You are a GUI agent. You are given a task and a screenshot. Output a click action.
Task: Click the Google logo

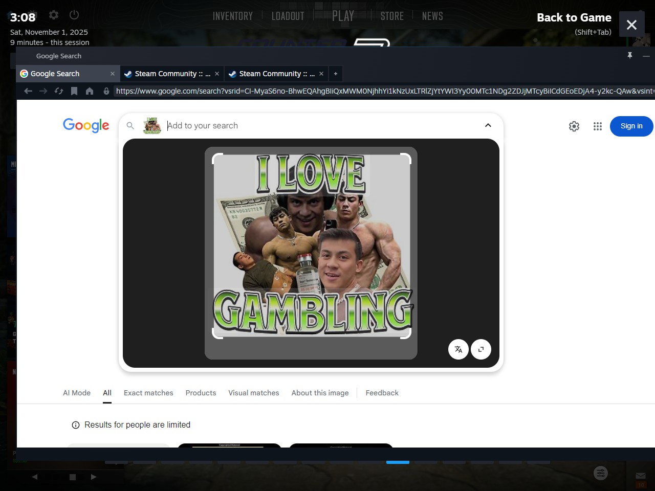pyautogui.click(x=86, y=125)
